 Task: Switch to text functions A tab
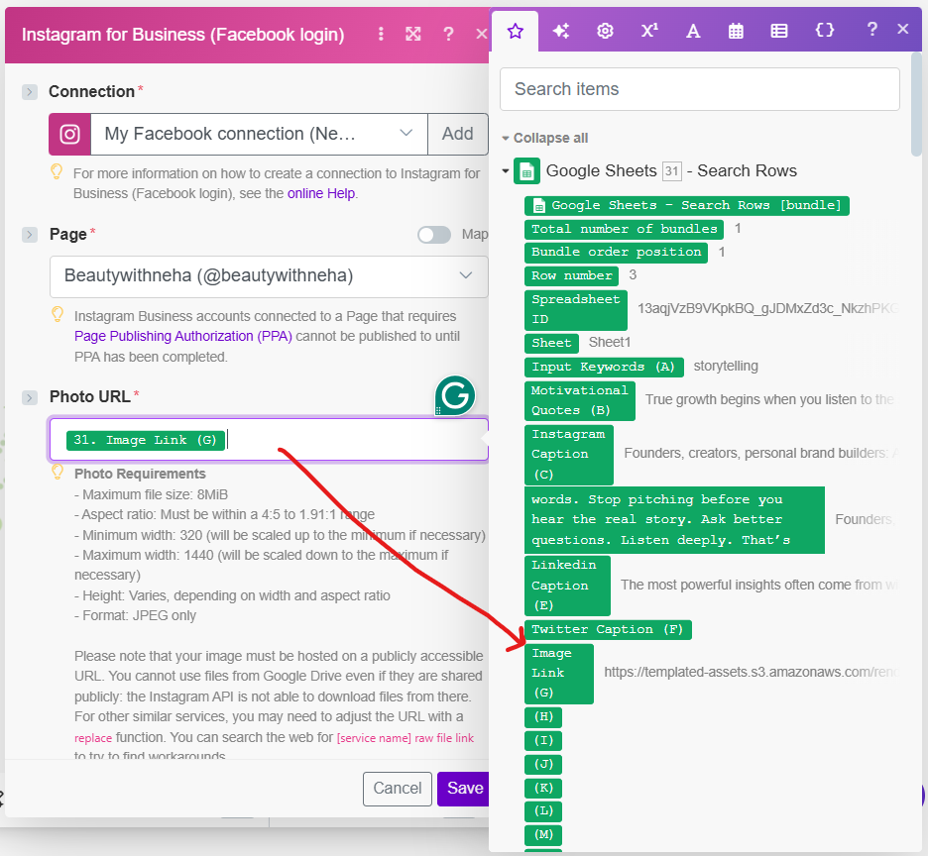click(x=693, y=31)
